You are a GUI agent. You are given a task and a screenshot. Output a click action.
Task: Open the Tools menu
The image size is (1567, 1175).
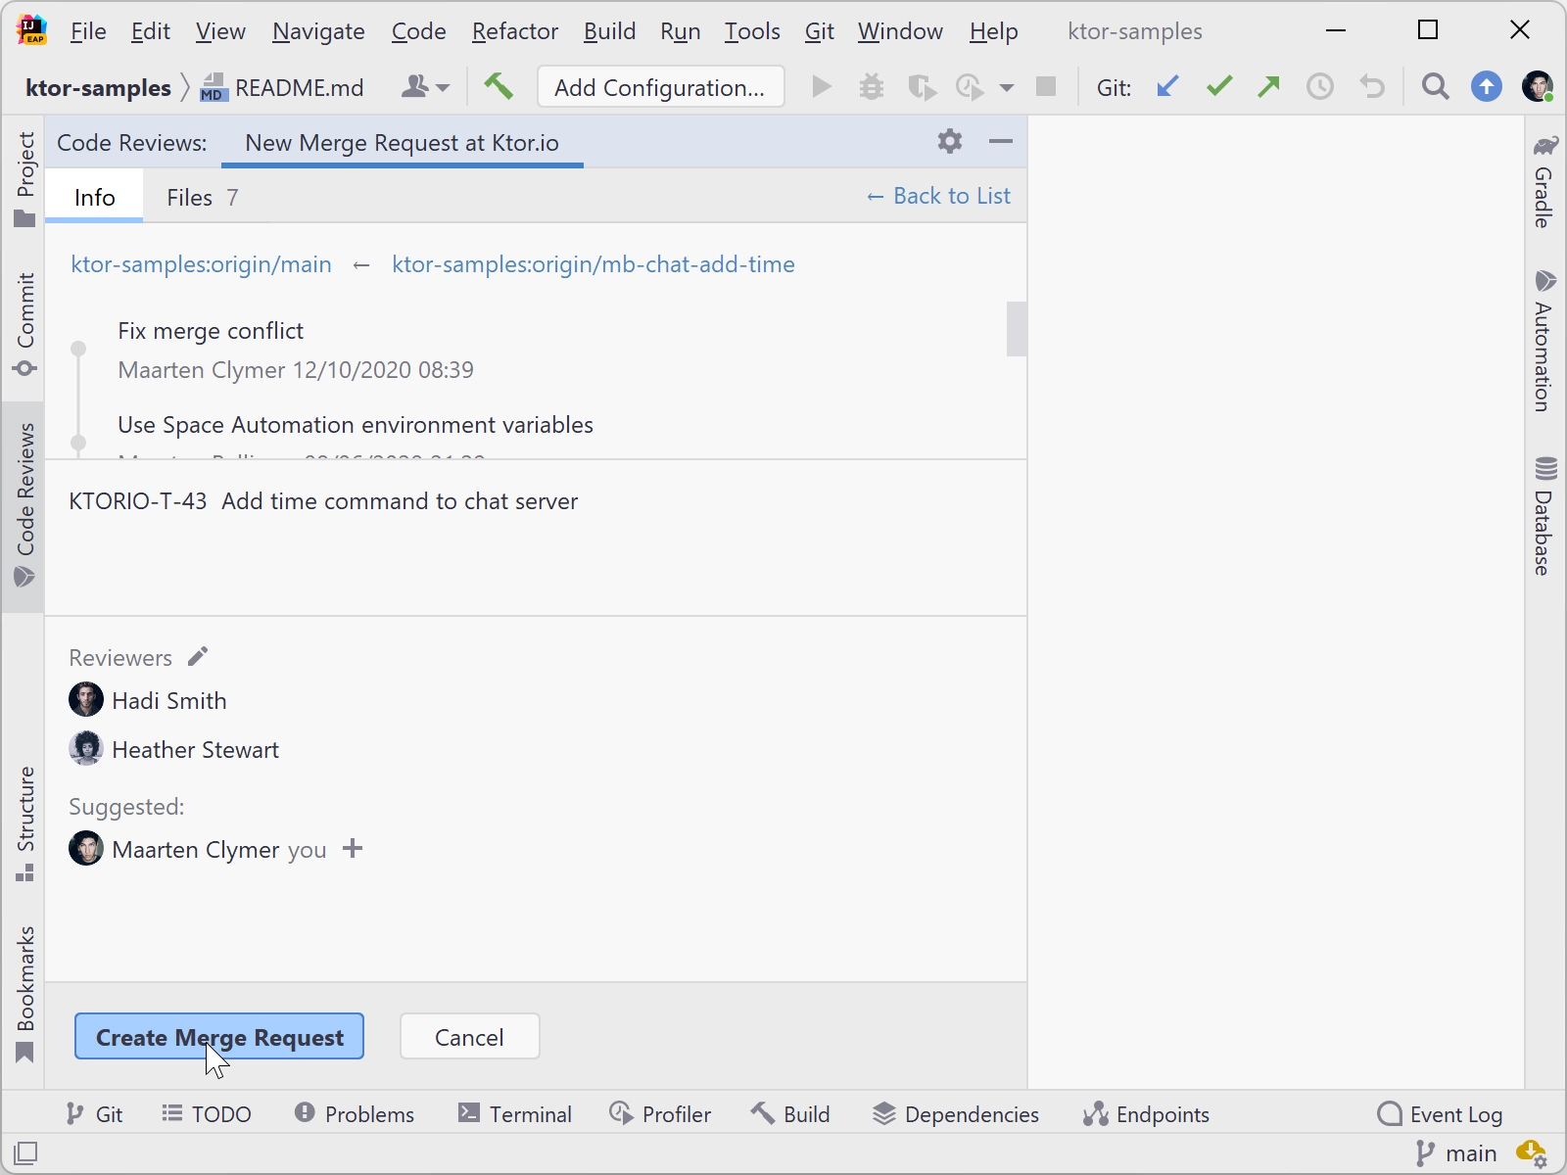752,31
